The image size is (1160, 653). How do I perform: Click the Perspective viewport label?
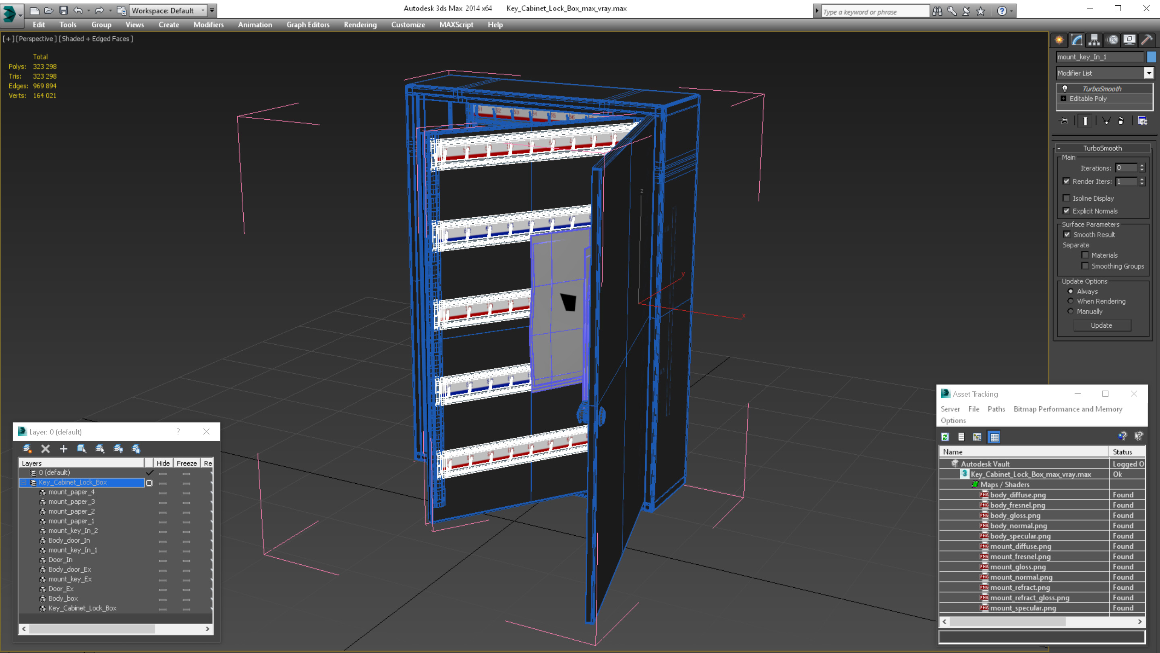36,39
